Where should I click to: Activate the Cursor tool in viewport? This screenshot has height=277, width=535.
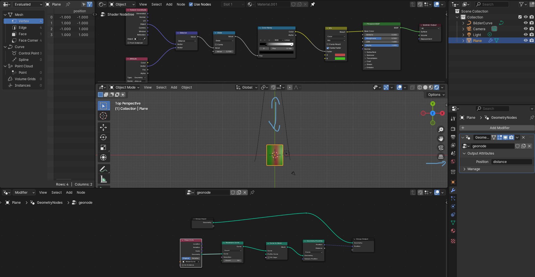pyautogui.click(x=103, y=116)
